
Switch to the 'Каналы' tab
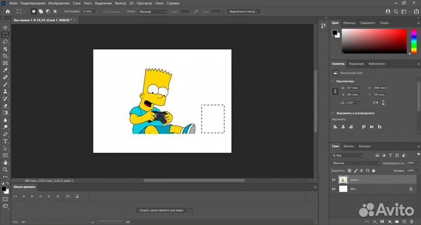pyautogui.click(x=348, y=146)
